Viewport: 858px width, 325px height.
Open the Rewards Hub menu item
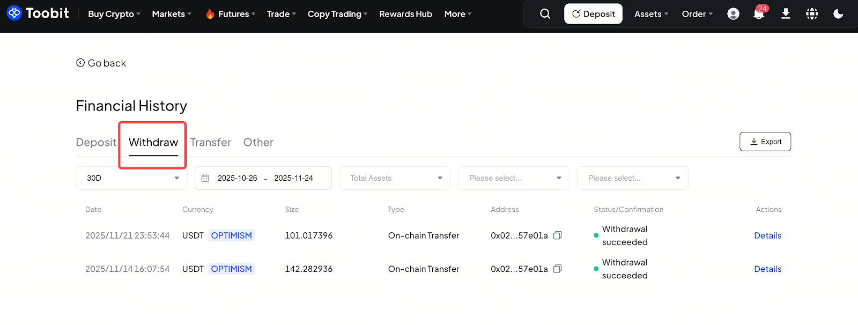pos(405,14)
